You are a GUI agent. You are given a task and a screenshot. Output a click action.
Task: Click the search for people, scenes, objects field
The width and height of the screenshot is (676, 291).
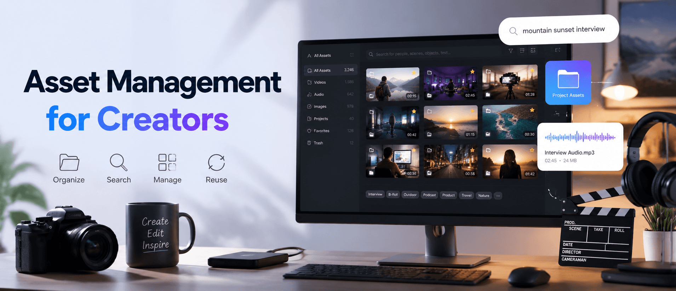pos(434,54)
